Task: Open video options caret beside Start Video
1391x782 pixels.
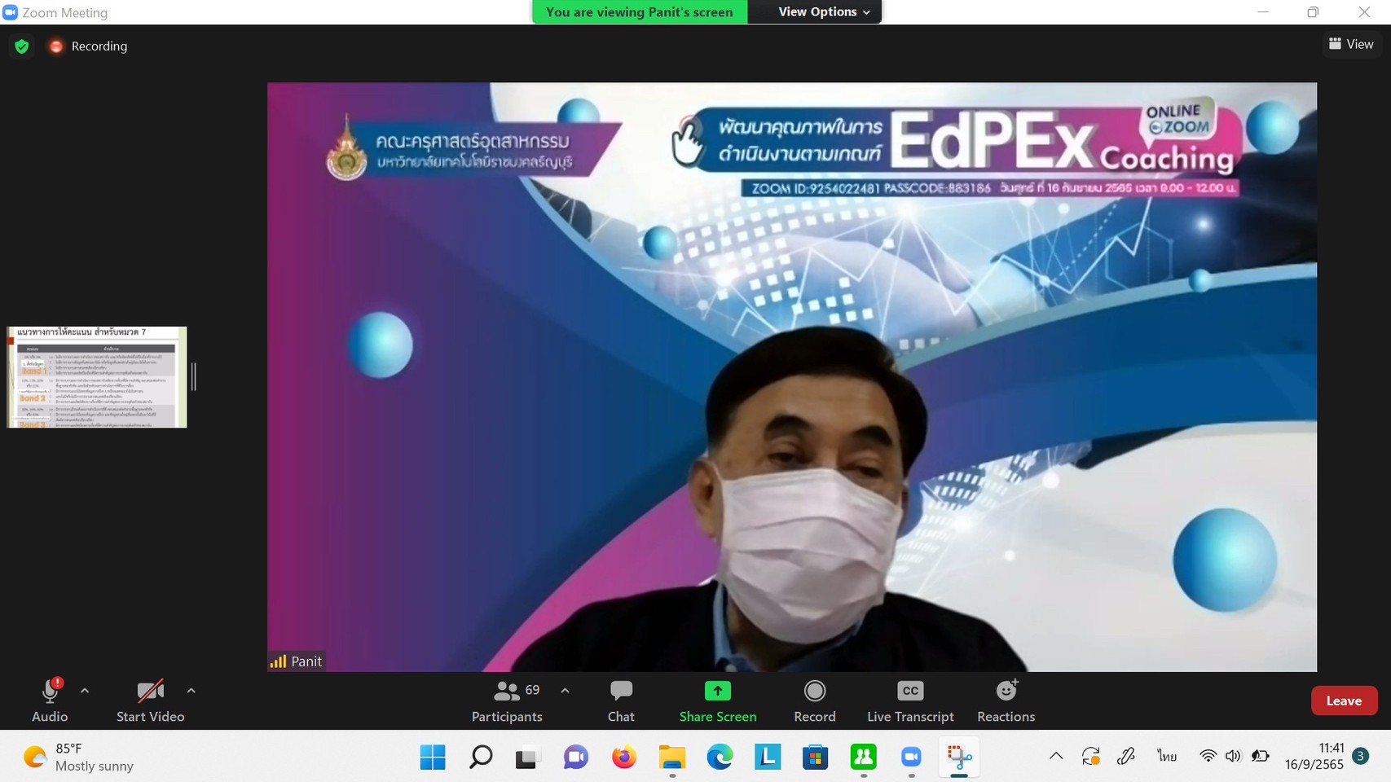Action: pyautogui.click(x=191, y=691)
